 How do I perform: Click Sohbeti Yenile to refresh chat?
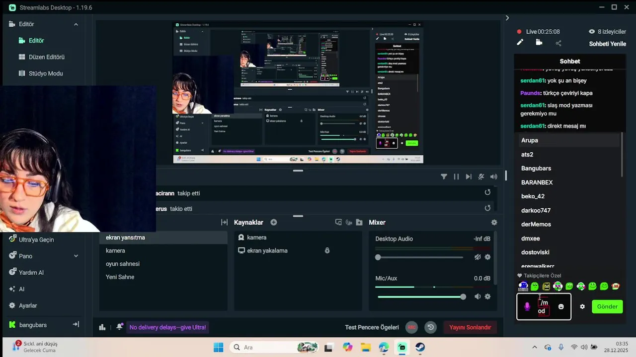point(607,44)
